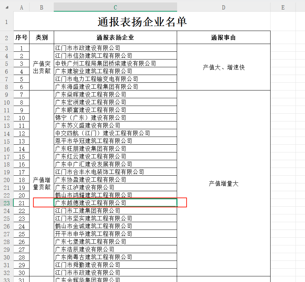Screen dimensions: 305x282
Task: Select the 产值突出贡献 category cell
Action: [x=41, y=67]
